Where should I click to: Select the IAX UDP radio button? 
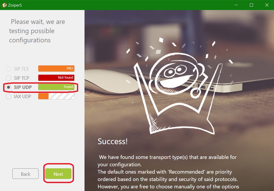[x=9, y=96]
